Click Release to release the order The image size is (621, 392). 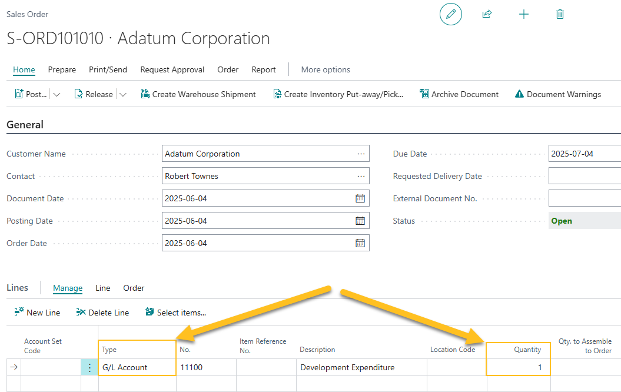(95, 94)
